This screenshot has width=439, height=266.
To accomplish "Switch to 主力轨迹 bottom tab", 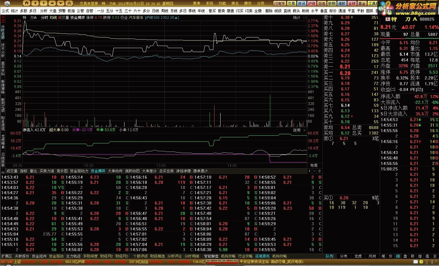I will click(x=74, y=256).
